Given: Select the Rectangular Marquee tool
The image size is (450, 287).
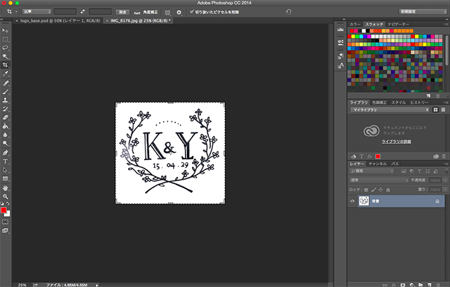Looking at the screenshot, I should (5, 39).
